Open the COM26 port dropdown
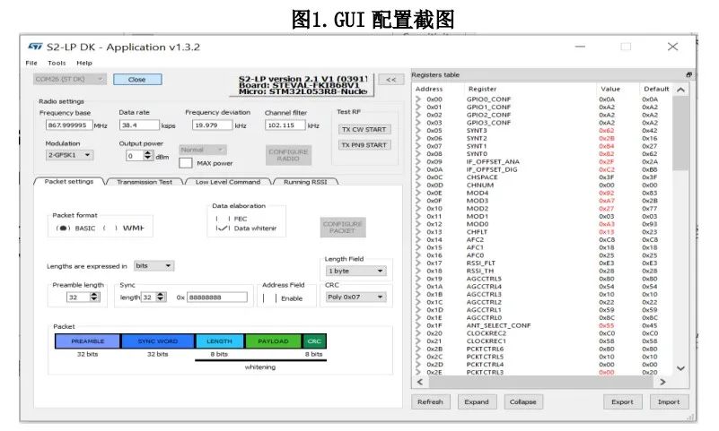The image size is (719, 431). coord(70,79)
